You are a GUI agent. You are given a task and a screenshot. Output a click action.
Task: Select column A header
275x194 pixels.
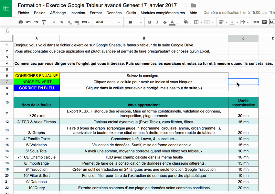click(x=37, y=38)
